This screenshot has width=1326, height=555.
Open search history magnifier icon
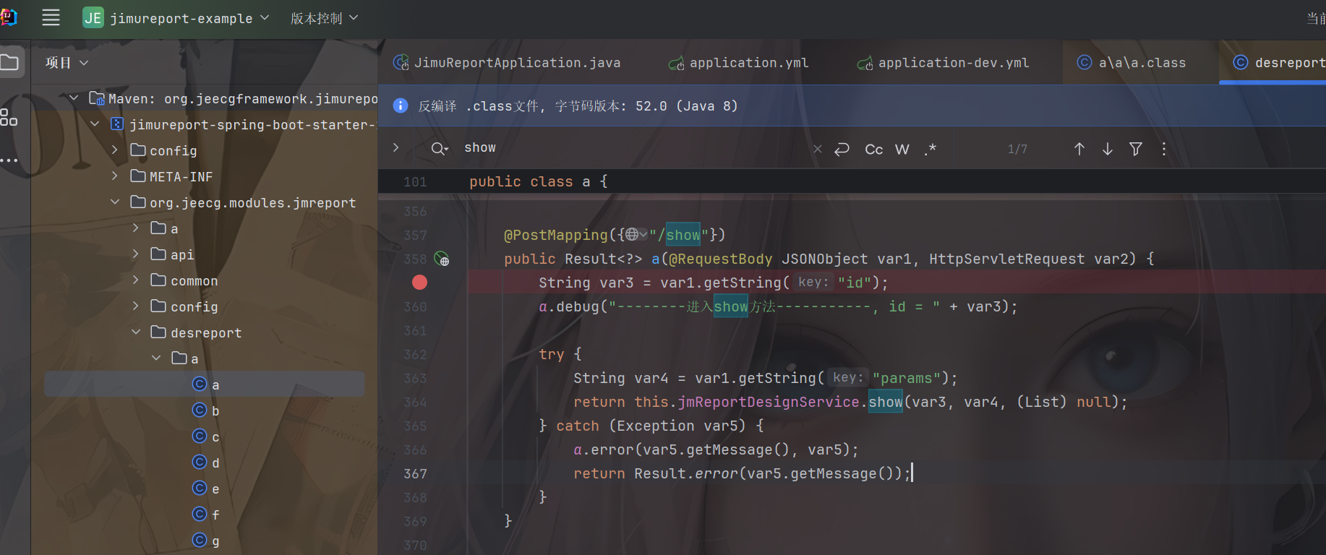440,149
